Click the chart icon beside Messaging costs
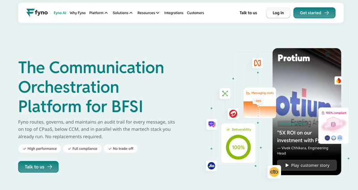This screenshot has height=190, width=358. [248, 93]
